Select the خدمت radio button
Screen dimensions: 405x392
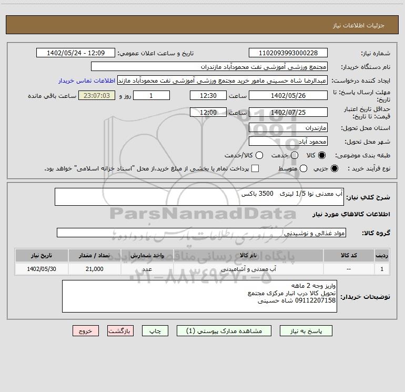pyautogui.click(x=295, y=155)
